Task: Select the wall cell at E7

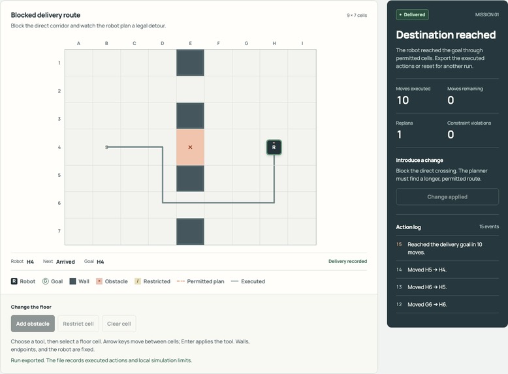Action: click(x=190, y=232)
